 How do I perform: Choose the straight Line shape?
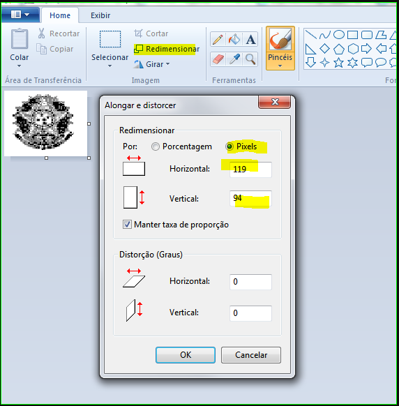pyautogui.click(x=310, y=34)
